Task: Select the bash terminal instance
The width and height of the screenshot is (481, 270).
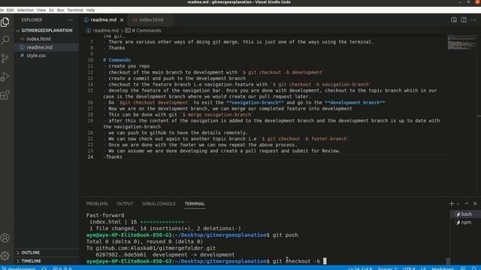Action: tap(465, 214)
